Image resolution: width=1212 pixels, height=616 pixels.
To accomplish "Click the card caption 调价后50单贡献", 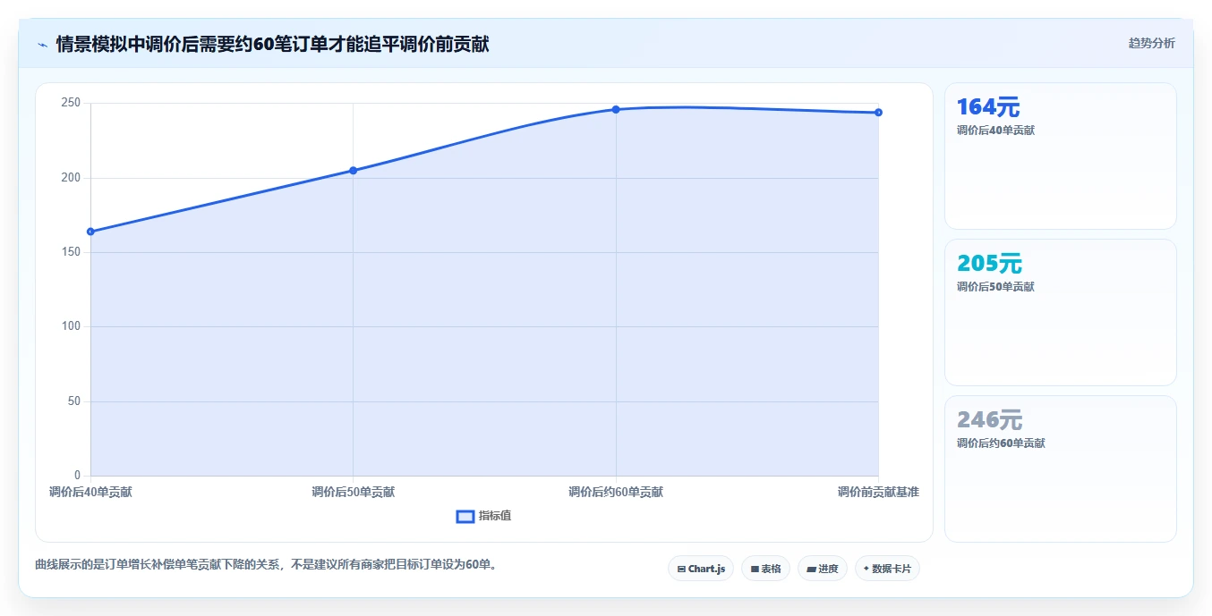I will [995, 287].
